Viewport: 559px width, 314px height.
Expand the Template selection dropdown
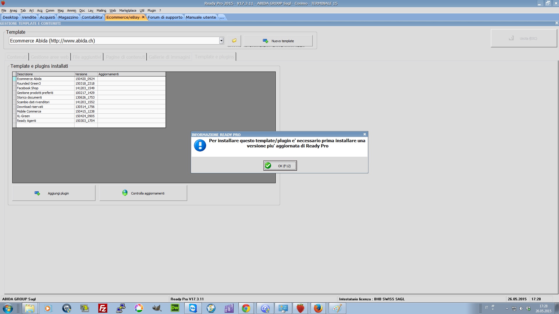[221, 41]
